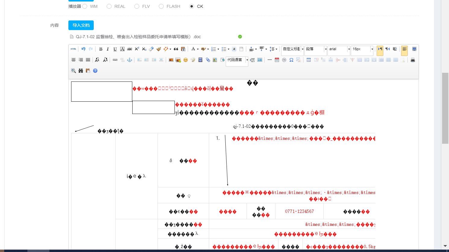This screenshot has height=252, width=449.
Task: Click the green upload success checkmark
Action: pyautogui.click(x=240, y=37)
